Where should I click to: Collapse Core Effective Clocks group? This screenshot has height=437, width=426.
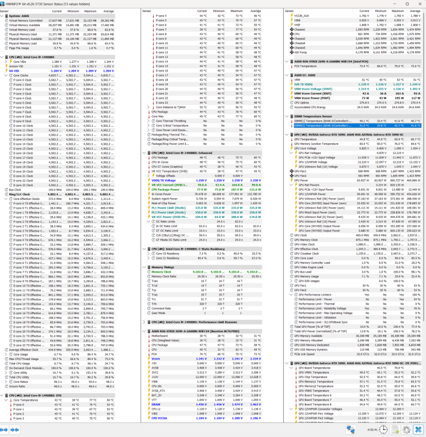point(6,199)
